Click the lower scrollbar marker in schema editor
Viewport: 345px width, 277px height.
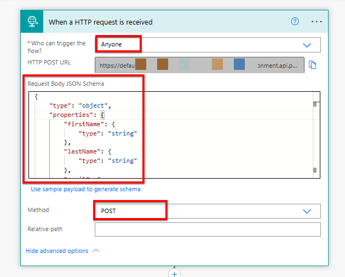coord(315,170)
